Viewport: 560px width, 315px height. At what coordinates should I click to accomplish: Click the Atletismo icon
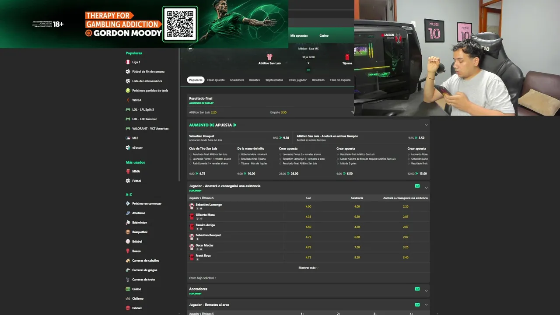128,213
